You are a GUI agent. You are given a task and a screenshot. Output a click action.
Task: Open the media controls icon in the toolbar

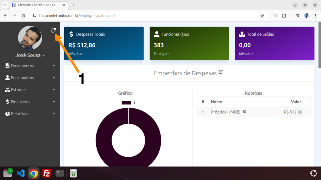297,16
